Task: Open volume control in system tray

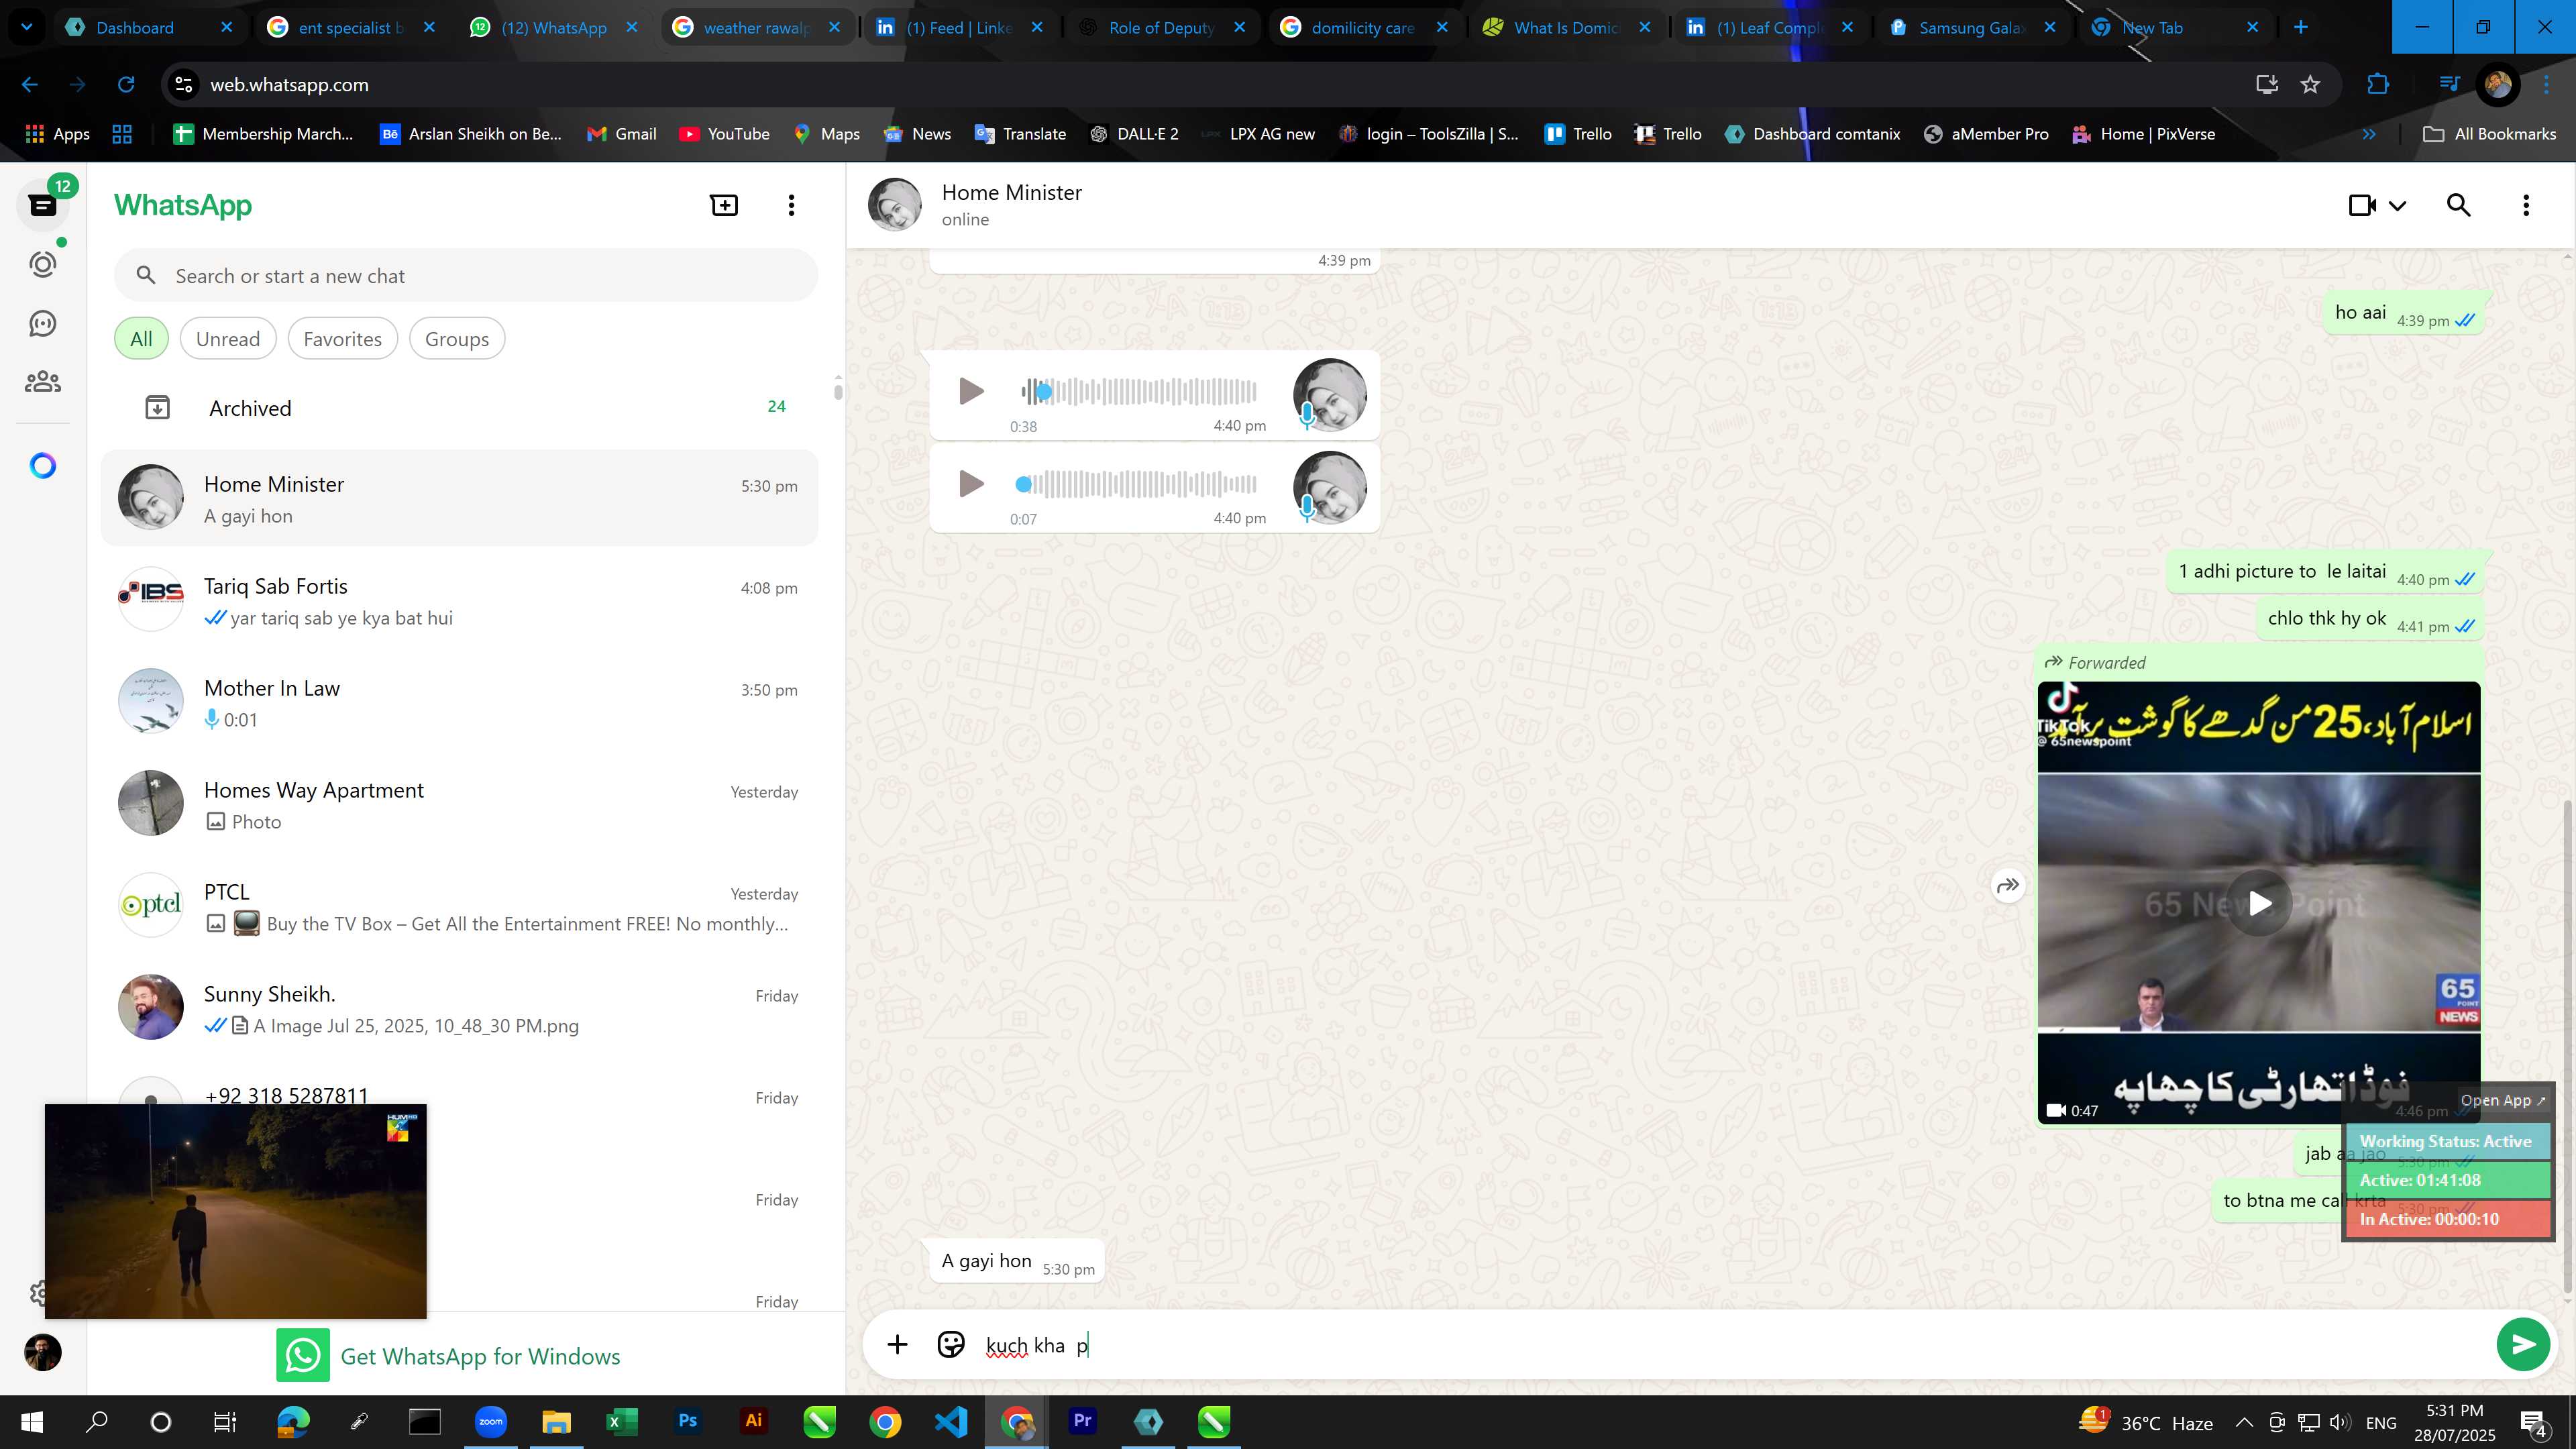Action: tap(2339, 1422)
